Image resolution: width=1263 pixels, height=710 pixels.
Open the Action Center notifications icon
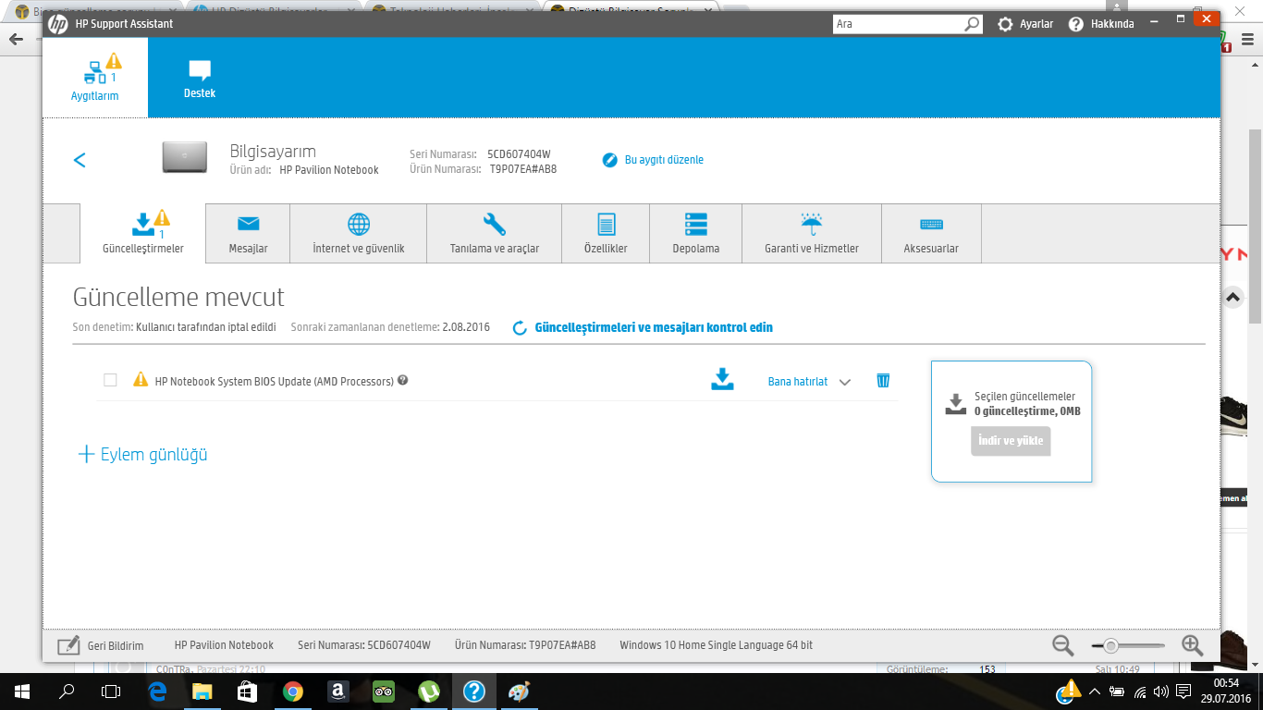tap(1184, 691)
